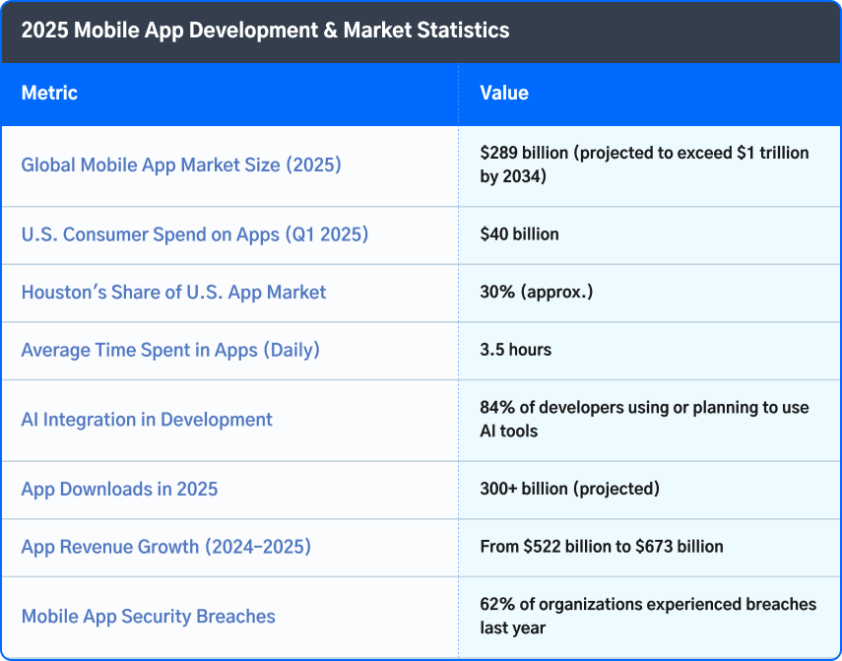The width and height of the screenshot is (842, 661).
Task: Click the 'Value' column header
Action: point(504,94)
